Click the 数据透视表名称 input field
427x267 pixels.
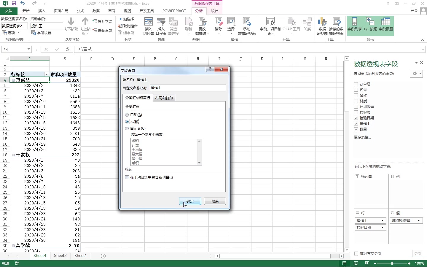(15, 26)
